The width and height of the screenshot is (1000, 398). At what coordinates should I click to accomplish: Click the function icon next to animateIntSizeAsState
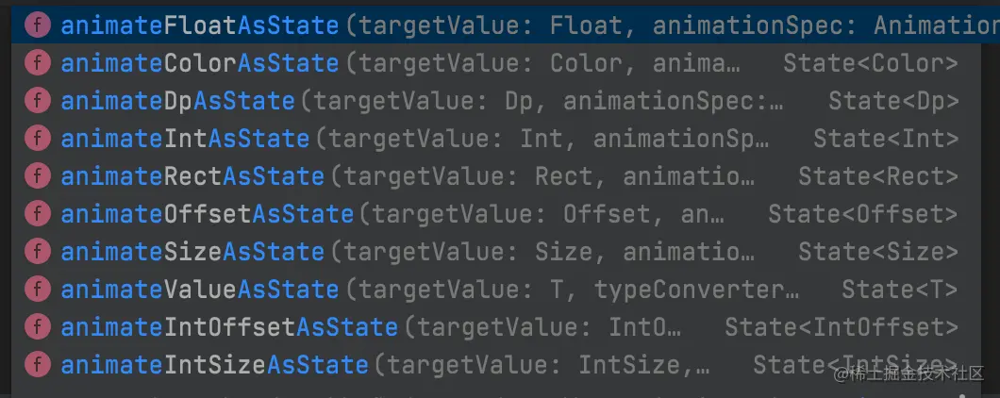tap(38, 364)
